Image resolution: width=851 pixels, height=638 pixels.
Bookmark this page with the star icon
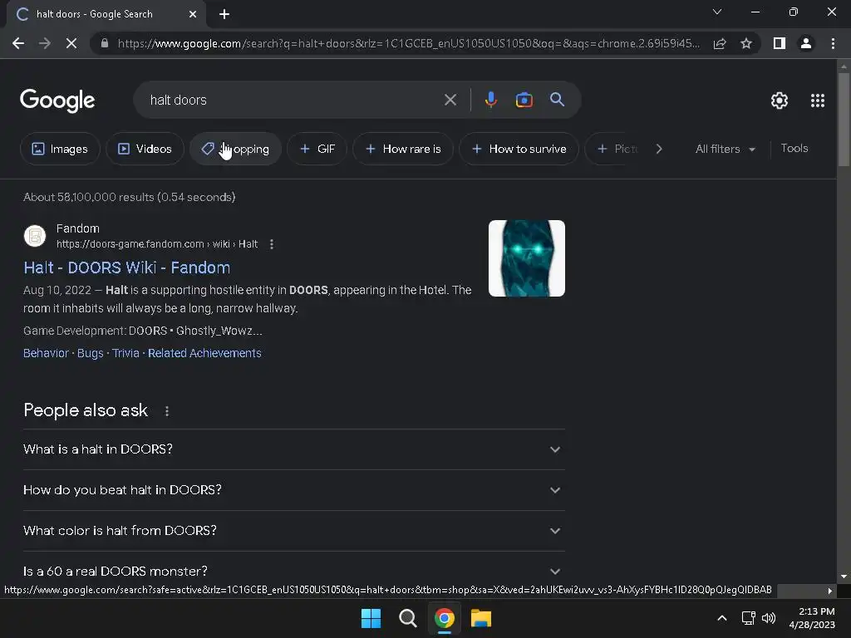pyautogui.click(x=746, y=43)
